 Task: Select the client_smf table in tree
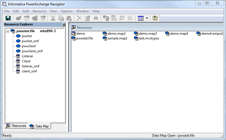[x=29, y=71]
